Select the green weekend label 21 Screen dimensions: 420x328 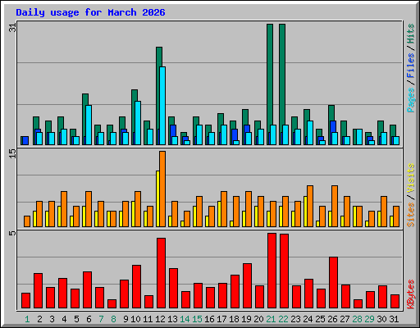point(271,319)
